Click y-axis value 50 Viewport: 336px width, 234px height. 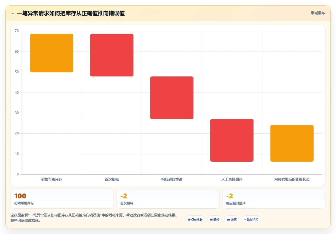click(x=17, y=72)
